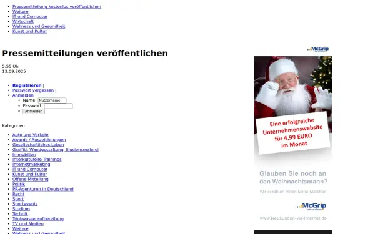This screenshot has height=234, width=375.
Task: Click the 'Kategorien' label
Action: tap(13, 125)
